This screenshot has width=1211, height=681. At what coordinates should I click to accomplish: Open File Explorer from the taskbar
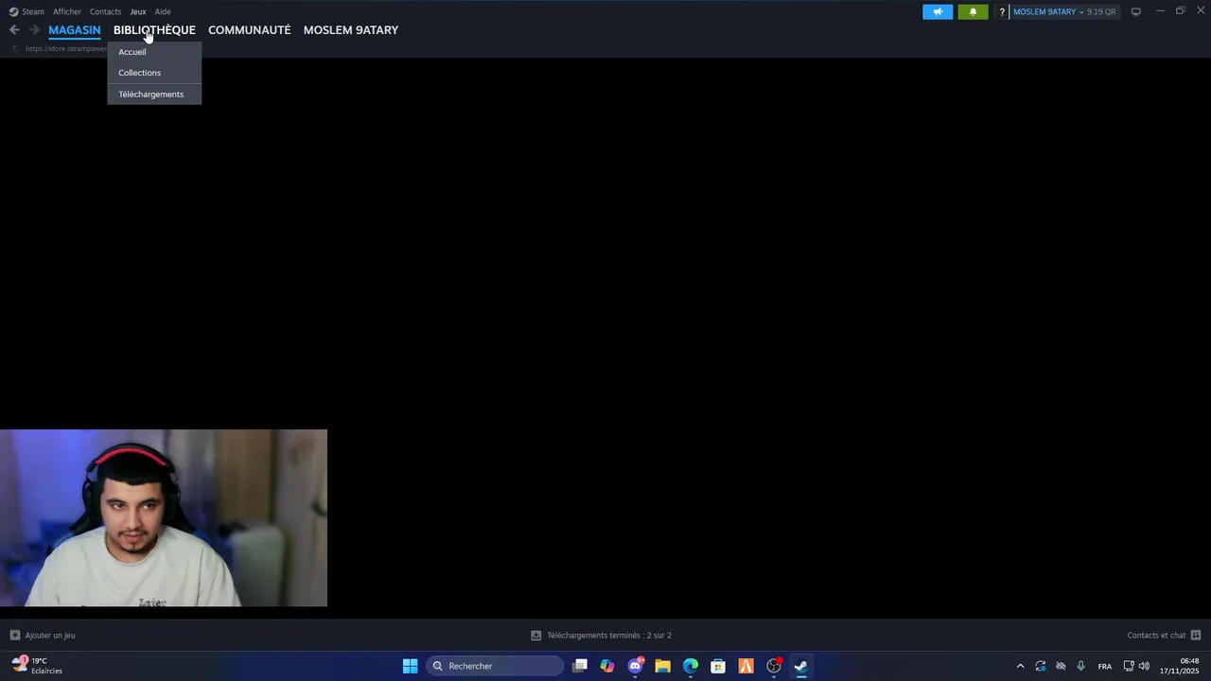tap(662, 666)
